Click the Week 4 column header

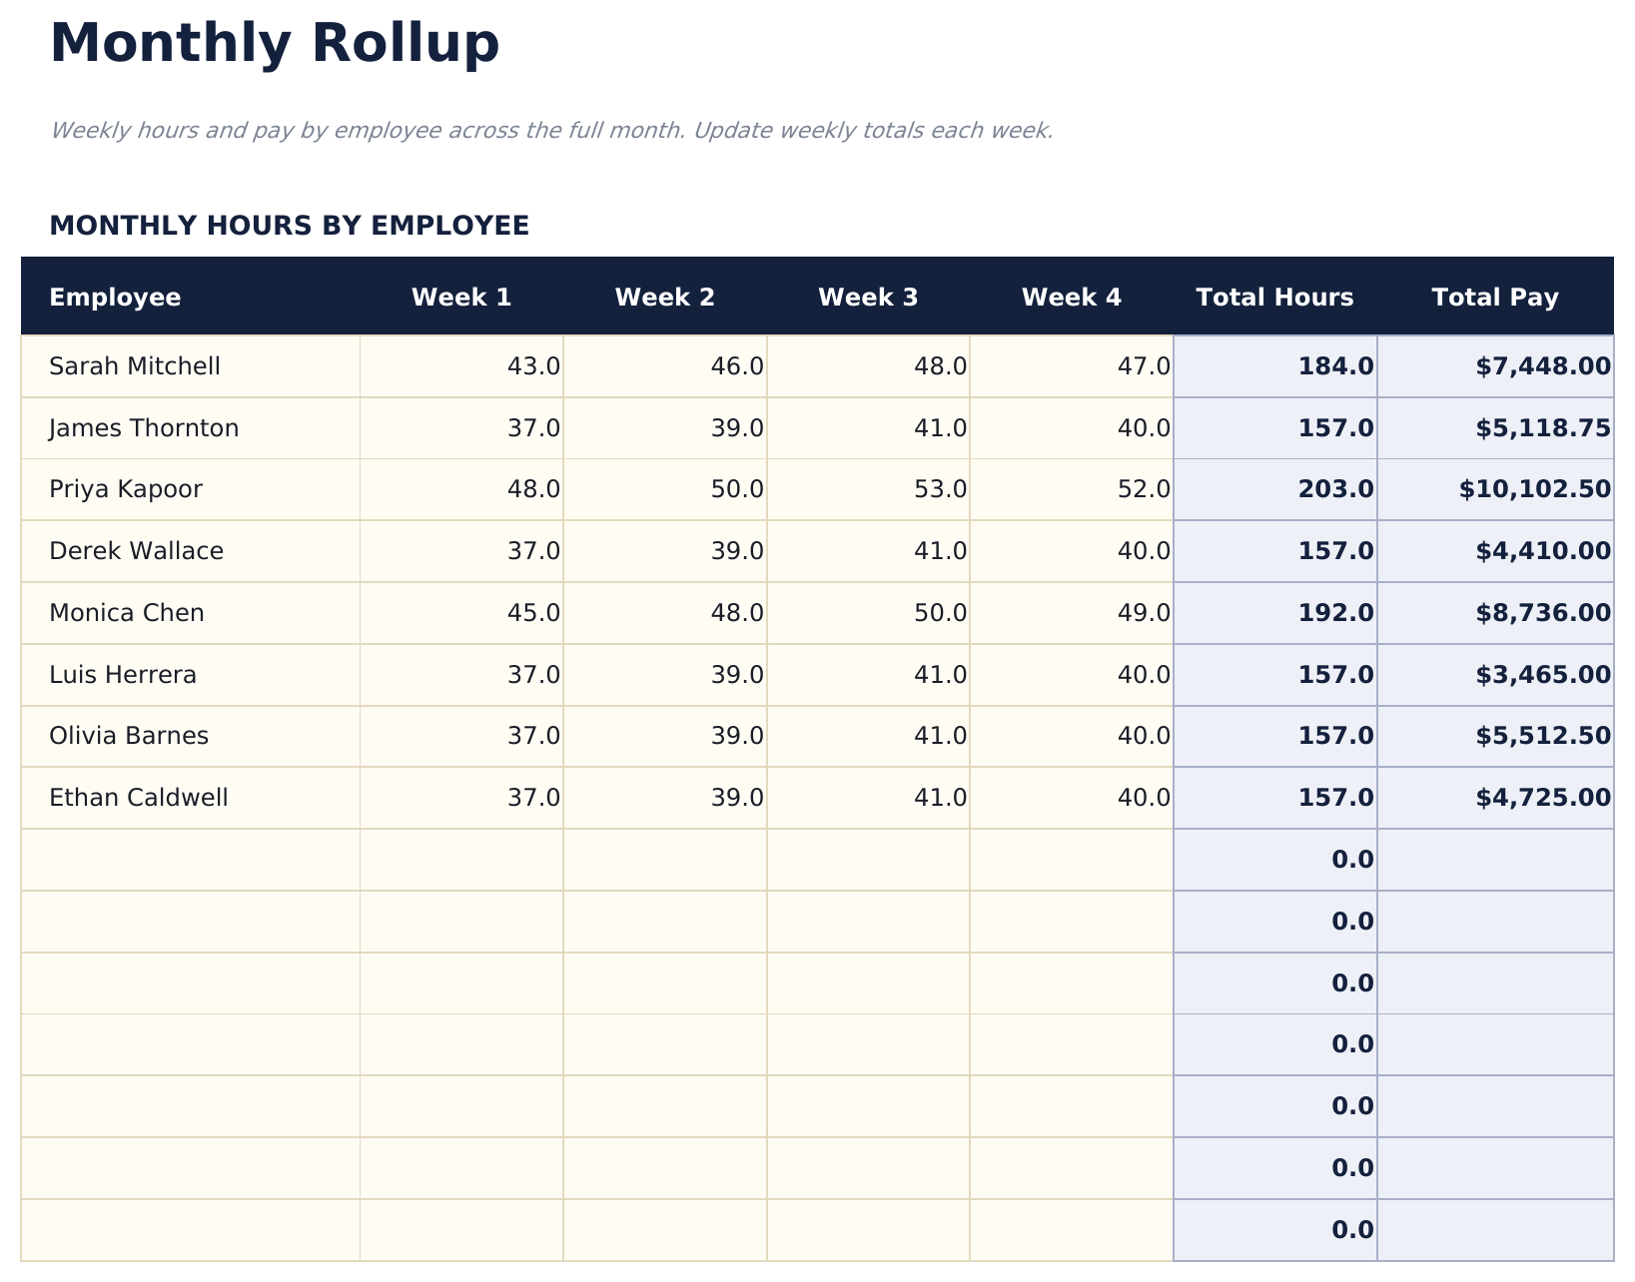1073,297
